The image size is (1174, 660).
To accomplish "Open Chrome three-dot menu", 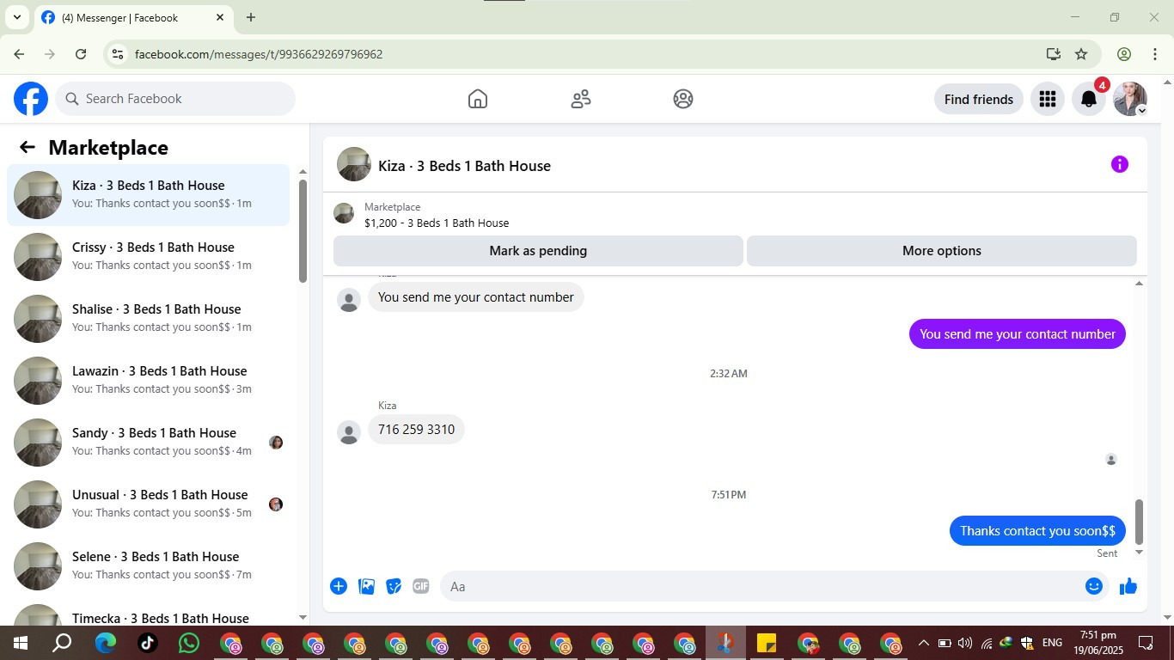I will 1155,54.
